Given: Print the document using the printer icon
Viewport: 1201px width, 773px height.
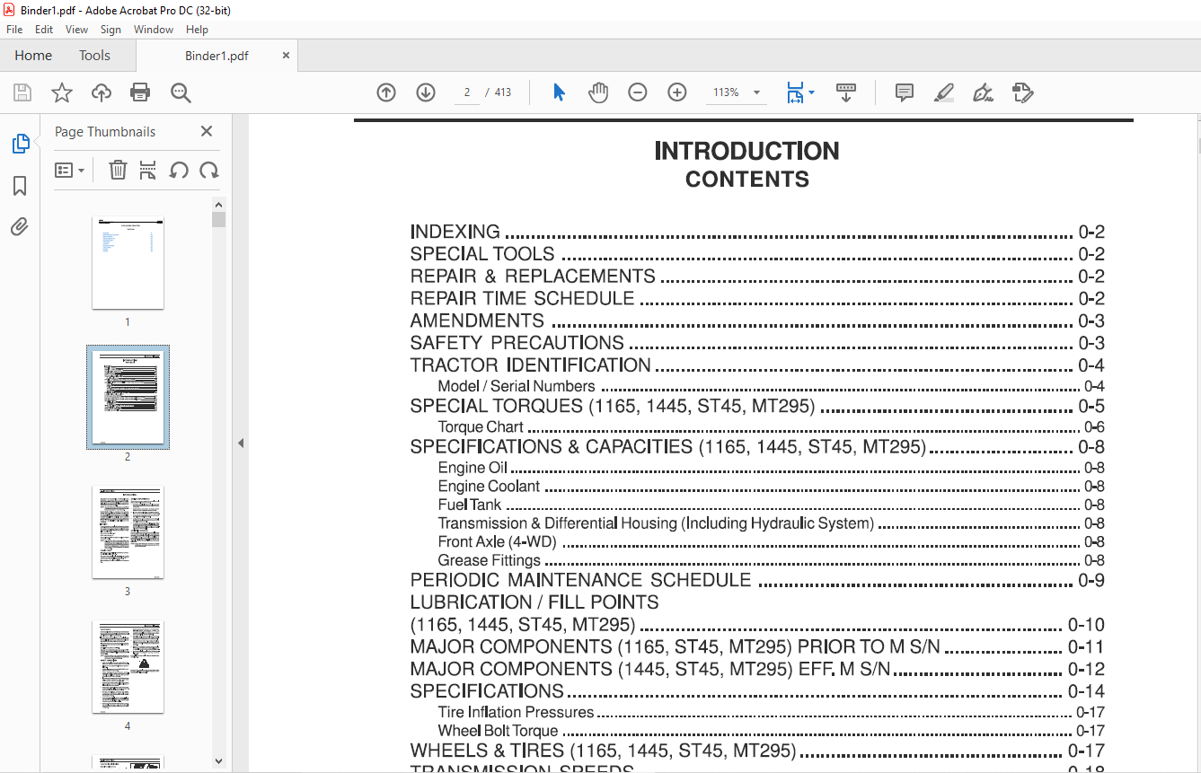Looking at the screenshot, I should pos(140,92).
